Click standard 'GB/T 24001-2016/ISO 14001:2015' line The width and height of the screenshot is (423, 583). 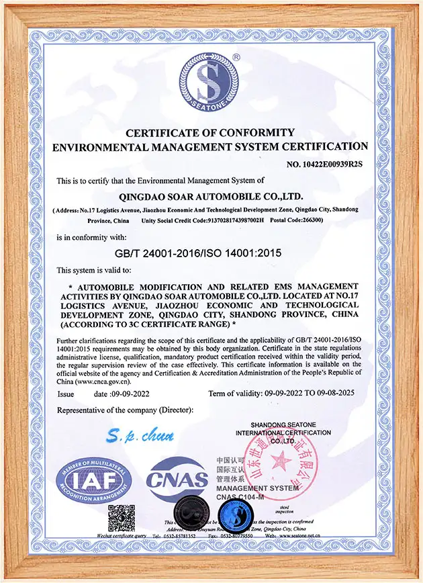pyautogui.click(x=198, y=253)
